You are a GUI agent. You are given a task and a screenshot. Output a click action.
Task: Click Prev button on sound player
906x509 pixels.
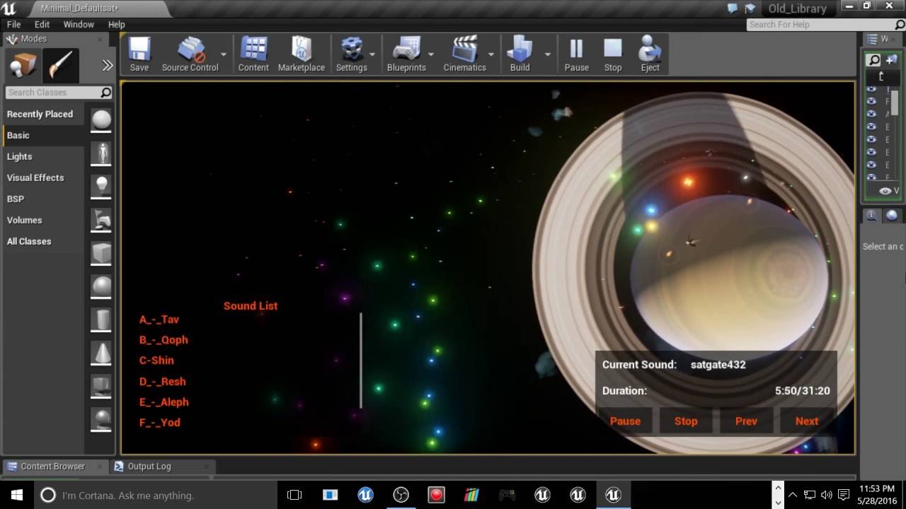[x=746, y=421]
